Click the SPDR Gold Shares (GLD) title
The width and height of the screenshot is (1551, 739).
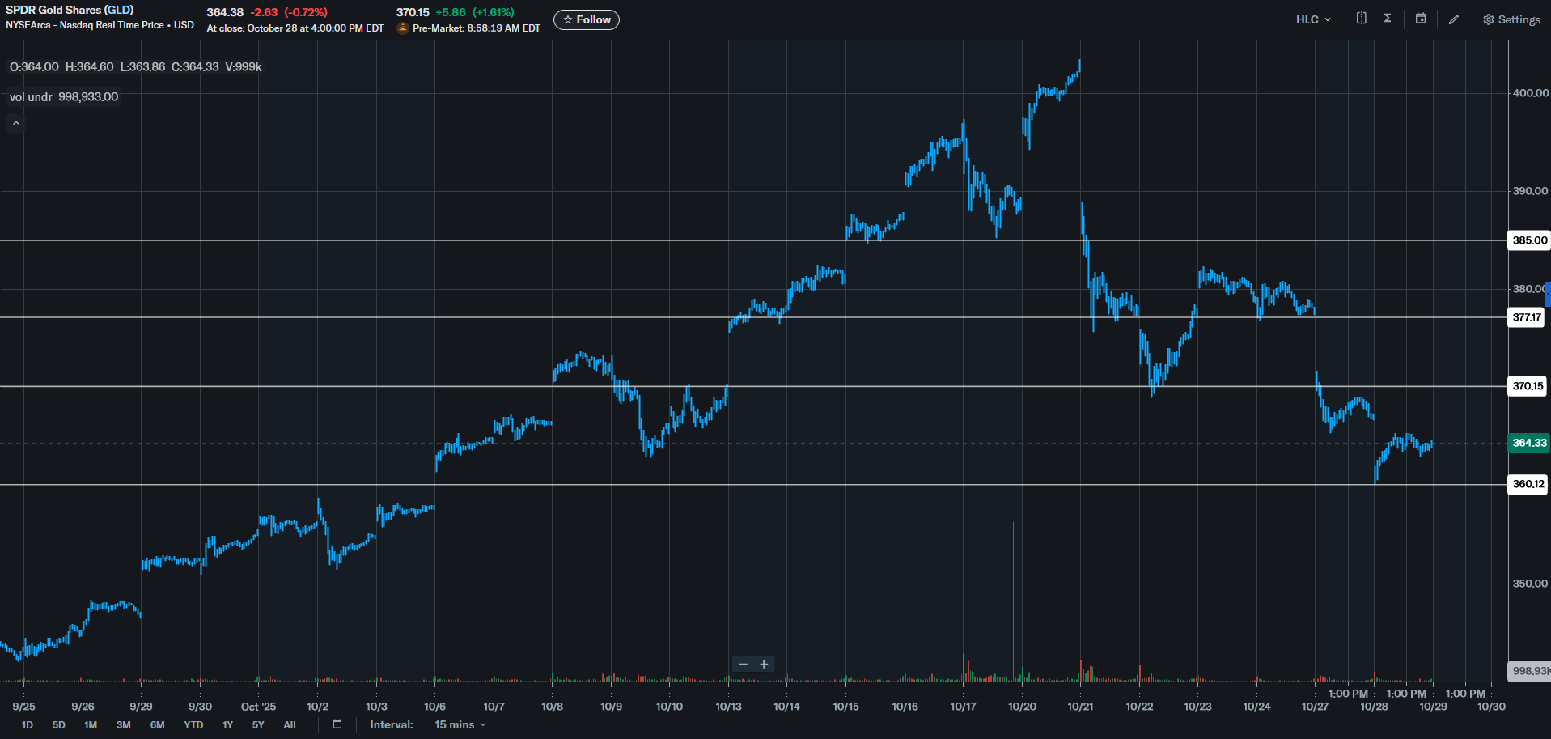(70, 10)
